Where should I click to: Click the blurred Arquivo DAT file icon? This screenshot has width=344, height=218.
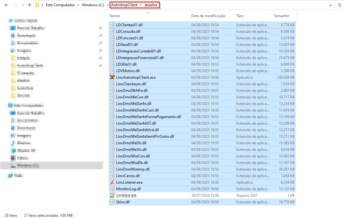tap(112, 196)
